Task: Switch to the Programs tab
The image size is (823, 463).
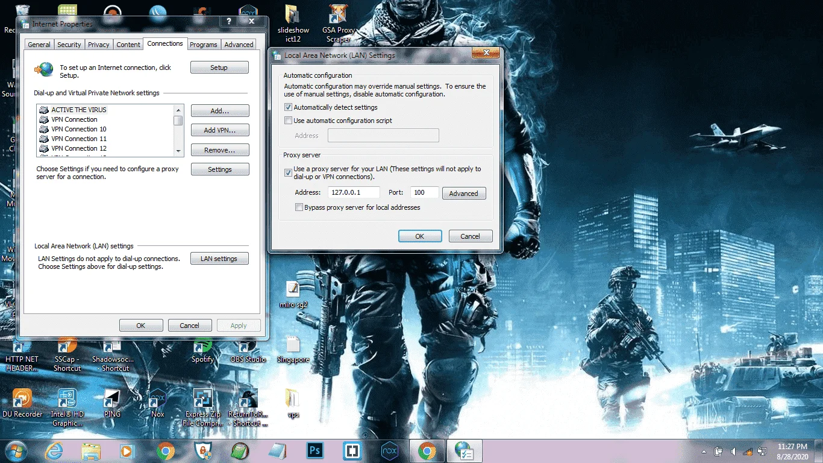Action: click(204, 45)
